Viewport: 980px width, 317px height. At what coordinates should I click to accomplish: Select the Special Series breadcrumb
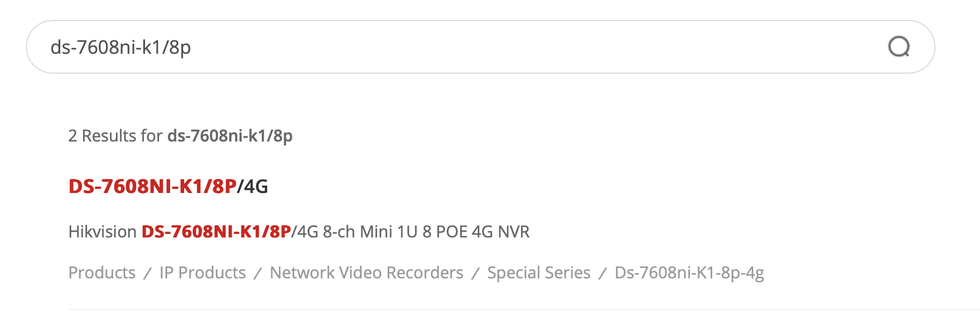[539, 273]
